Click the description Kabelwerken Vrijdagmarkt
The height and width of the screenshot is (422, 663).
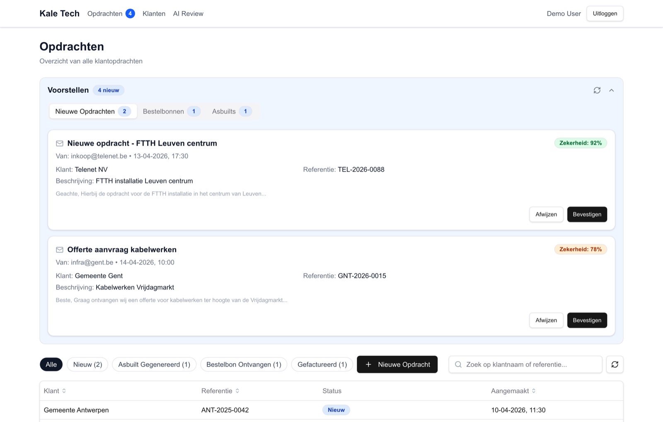coord(135,287)
